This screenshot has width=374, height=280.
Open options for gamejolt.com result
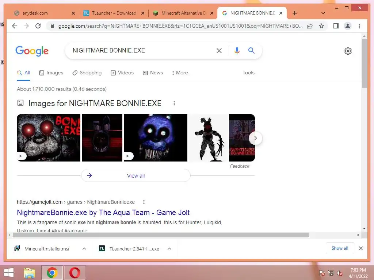[144, 202]
